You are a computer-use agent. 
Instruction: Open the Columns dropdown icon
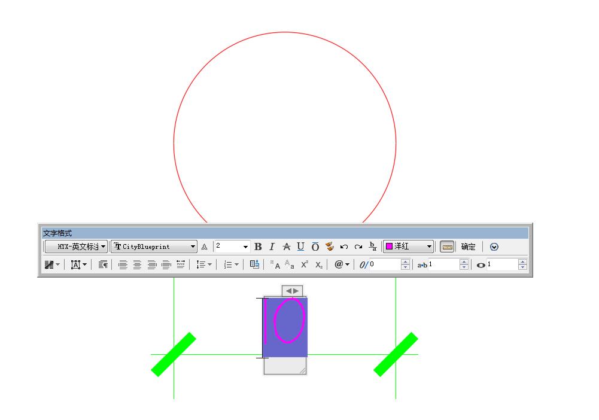pos(52,264)
